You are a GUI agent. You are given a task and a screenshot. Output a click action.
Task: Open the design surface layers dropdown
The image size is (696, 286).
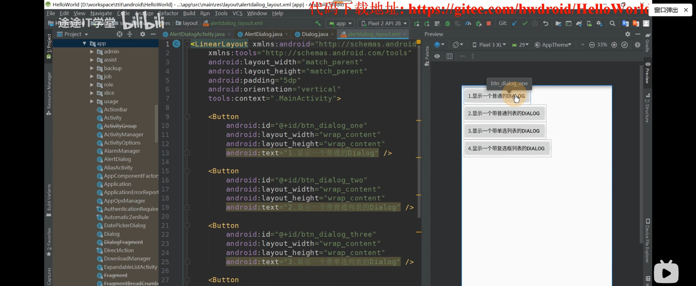(439, 45)
